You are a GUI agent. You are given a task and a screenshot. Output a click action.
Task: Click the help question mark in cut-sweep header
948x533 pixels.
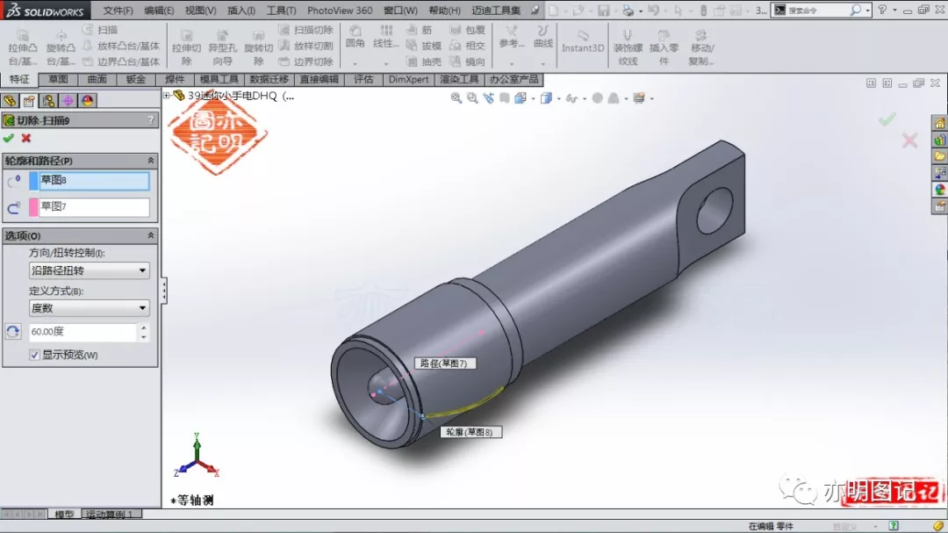pyautogui.click(x=151, y=120)
